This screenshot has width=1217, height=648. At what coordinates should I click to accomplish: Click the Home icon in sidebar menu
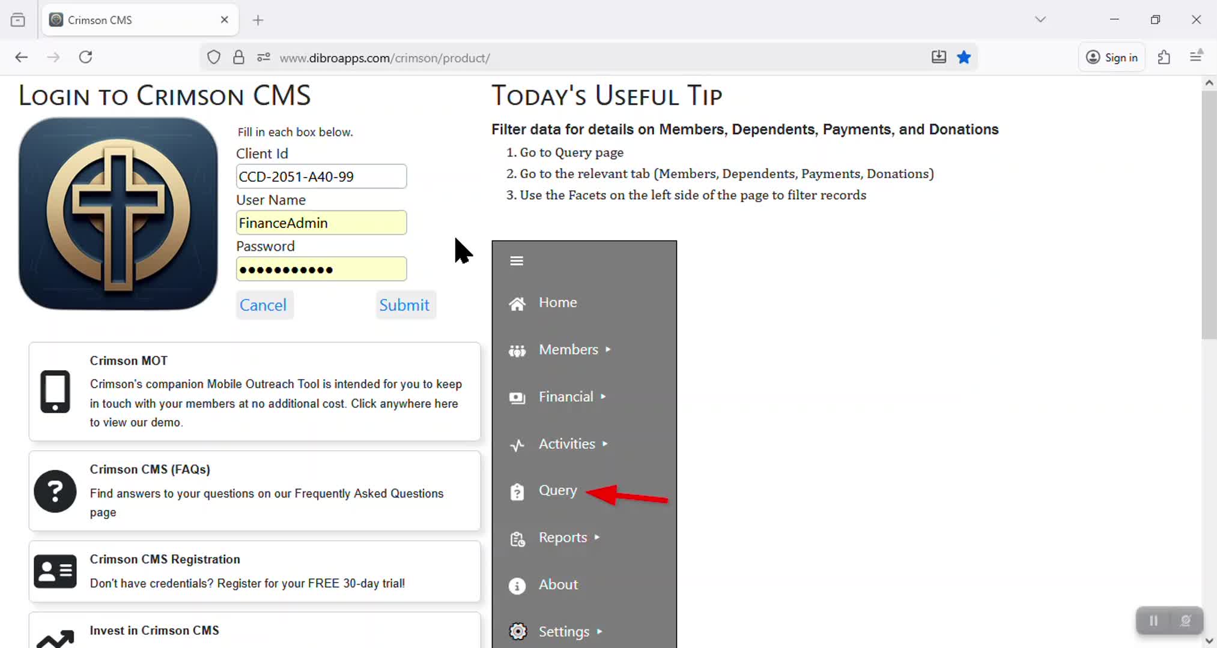[517, 304]
